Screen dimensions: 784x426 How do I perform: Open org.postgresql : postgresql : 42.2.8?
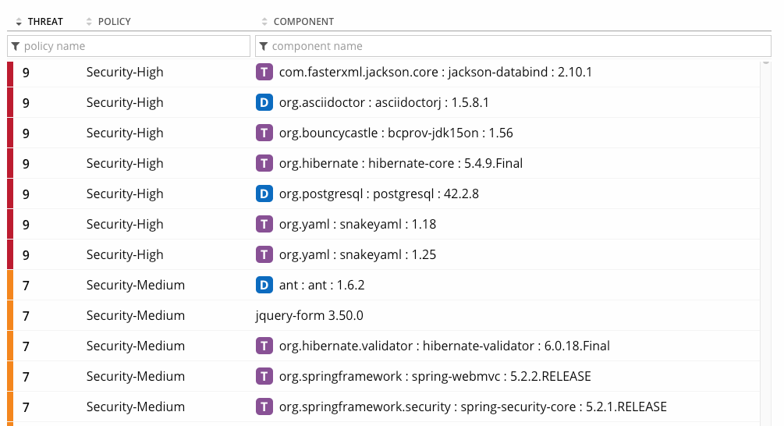pyautogui.click(x=378, y=194)
